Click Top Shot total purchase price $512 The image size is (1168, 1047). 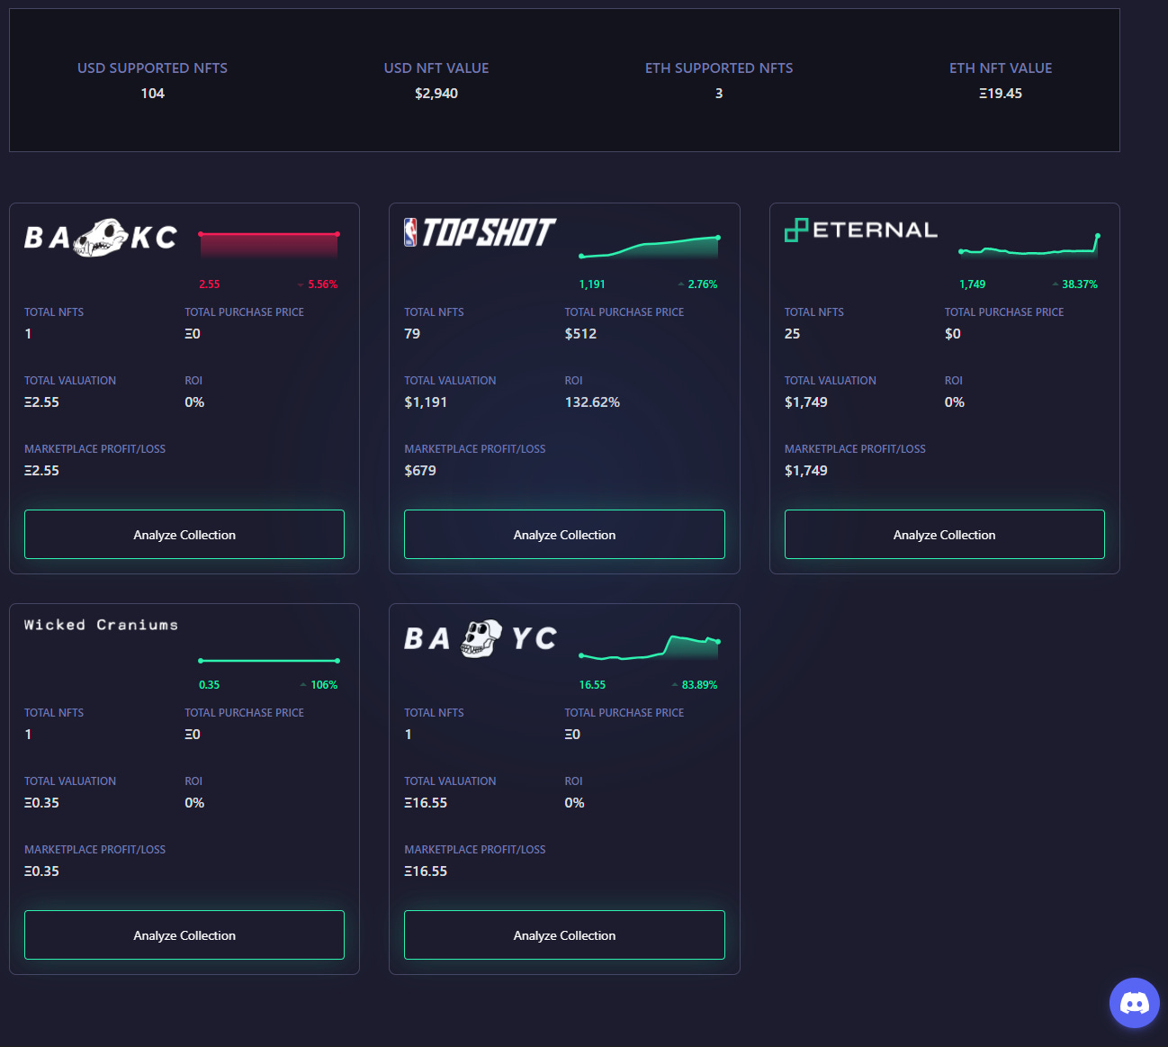click(x=580, y=334)
